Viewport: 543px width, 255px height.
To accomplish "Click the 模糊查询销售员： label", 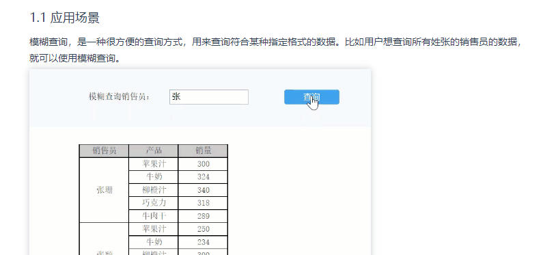I will click(120, 96).
